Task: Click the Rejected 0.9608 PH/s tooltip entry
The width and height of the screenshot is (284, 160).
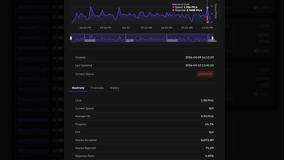Action: pyautogui.click(x=187, y=10)
